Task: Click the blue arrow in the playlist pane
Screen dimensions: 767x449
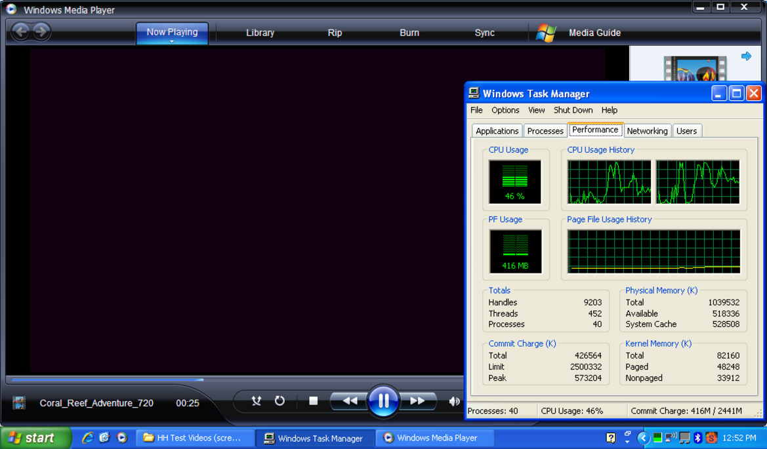Action: click(746, 56)
